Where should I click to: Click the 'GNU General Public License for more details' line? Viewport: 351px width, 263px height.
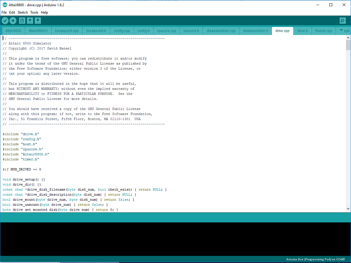(x=50, y=99)
